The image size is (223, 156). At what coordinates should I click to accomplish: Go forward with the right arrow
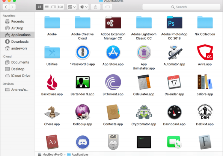click(12, 7)
